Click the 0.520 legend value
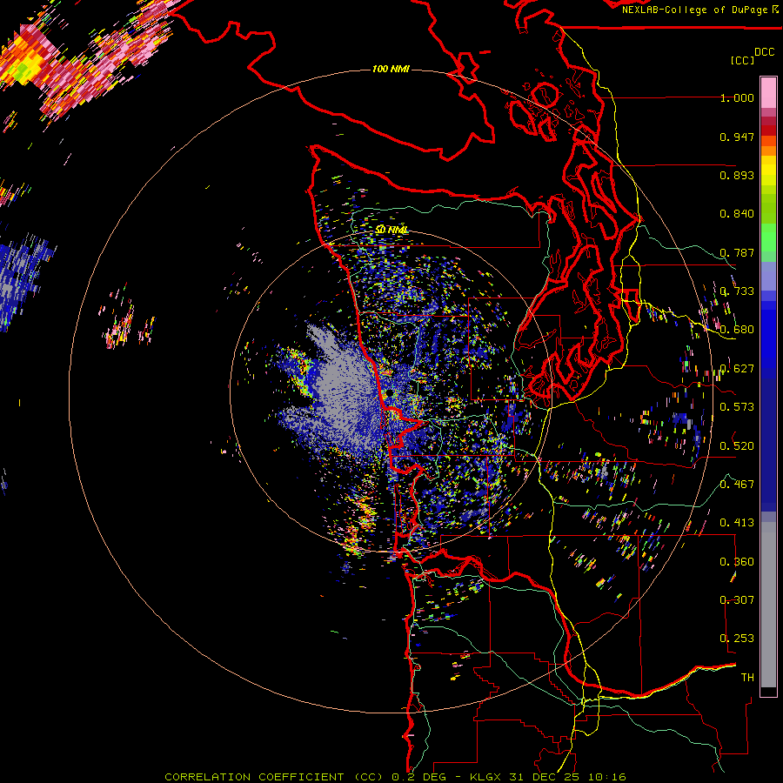The height and width of the screenshot is (783, 783). tap(737, 446)
